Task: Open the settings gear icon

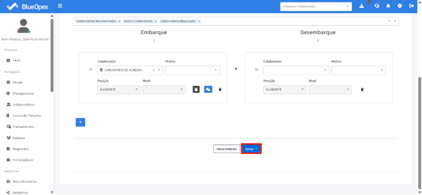Action: pos(400,6)
